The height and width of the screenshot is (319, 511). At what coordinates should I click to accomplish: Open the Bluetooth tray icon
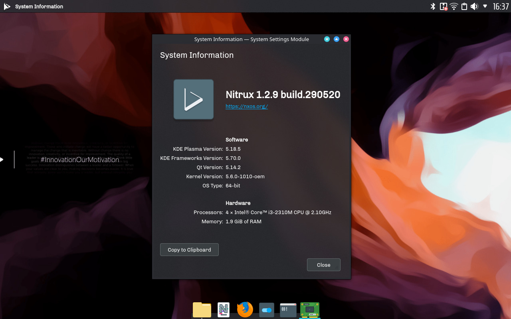(x=433, y=6)
